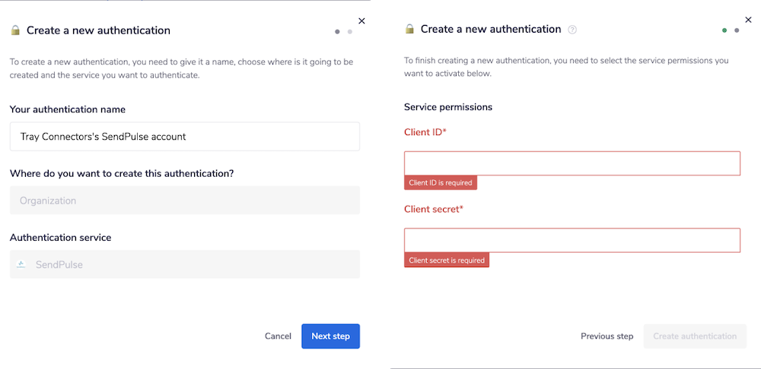Focus the Client secret input box

[x=572, y=240]
